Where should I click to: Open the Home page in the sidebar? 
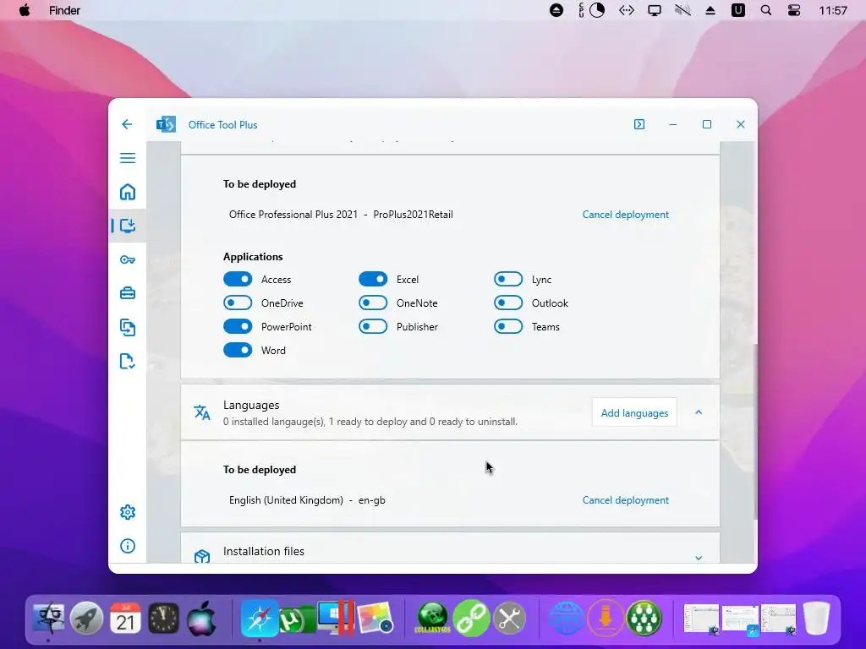pos(128,192)
